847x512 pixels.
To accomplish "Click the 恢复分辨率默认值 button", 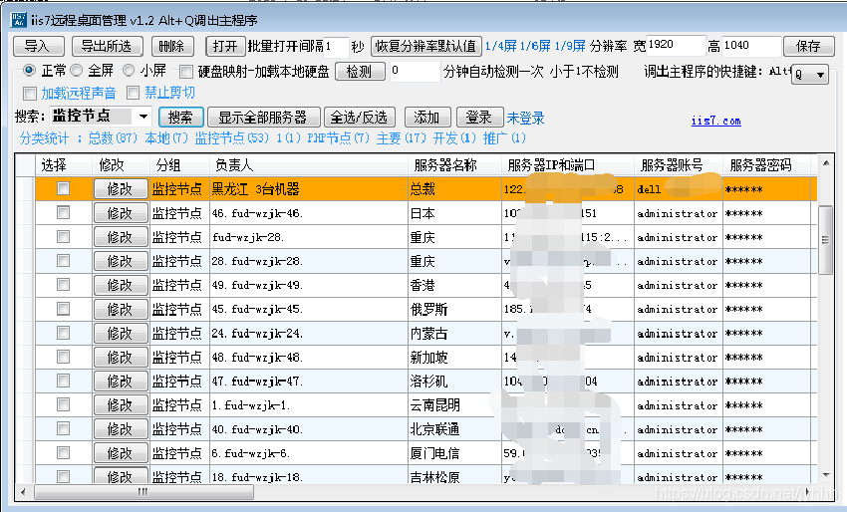I will (x=425, y=47).
